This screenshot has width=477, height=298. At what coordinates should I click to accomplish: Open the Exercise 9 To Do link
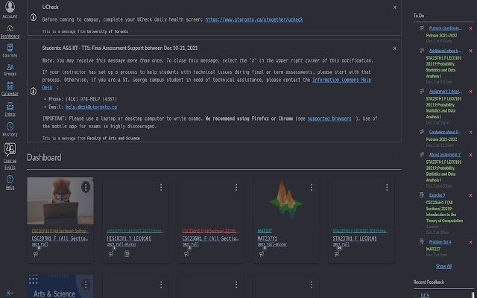(437, 195)
